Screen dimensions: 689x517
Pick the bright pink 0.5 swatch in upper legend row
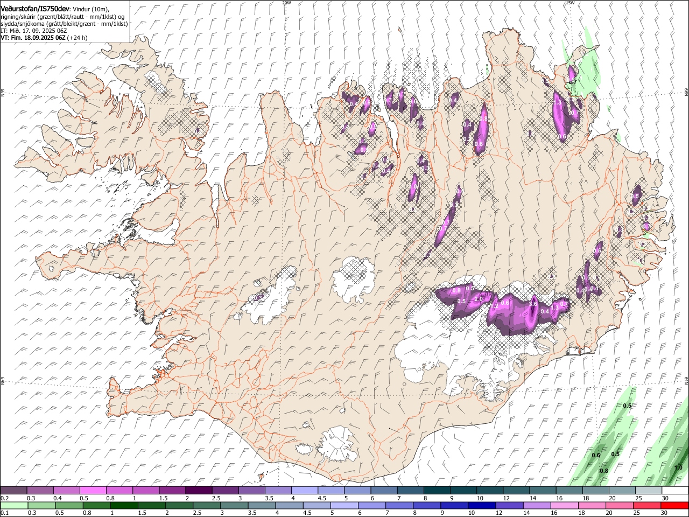(x=93, y=491)
